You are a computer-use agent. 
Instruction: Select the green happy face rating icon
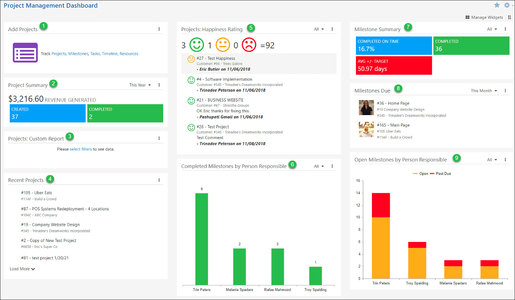click(x=196, y=44)
